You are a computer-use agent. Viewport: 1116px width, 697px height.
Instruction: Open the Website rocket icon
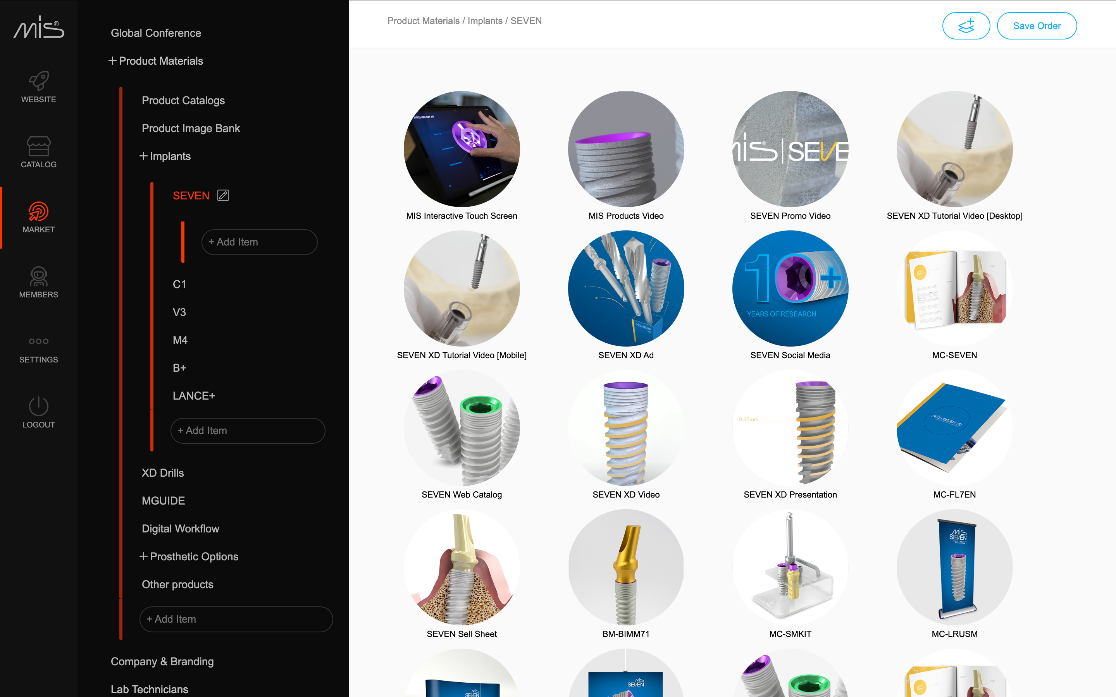point(39,81)
